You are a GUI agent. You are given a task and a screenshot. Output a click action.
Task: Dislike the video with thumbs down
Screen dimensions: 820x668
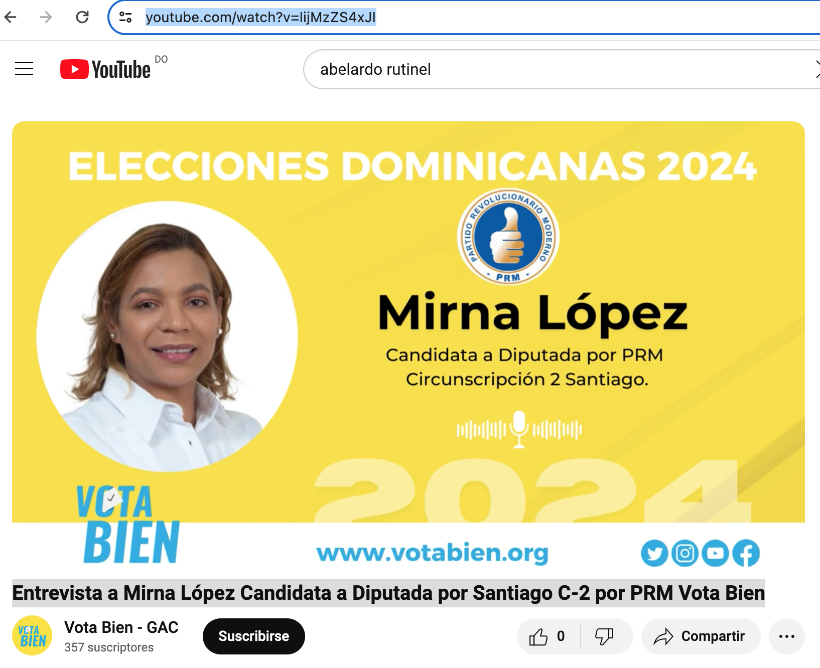(605, 636)
